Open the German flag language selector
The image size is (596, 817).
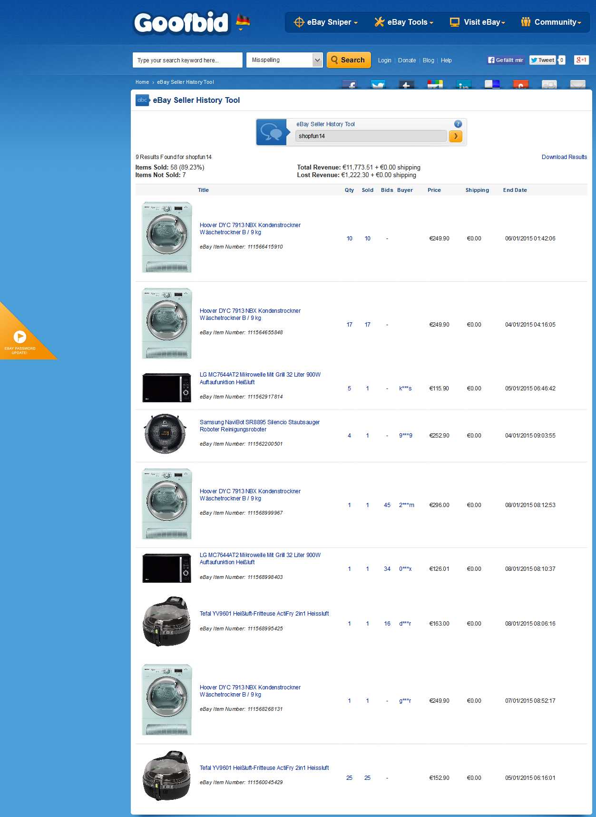243,21
